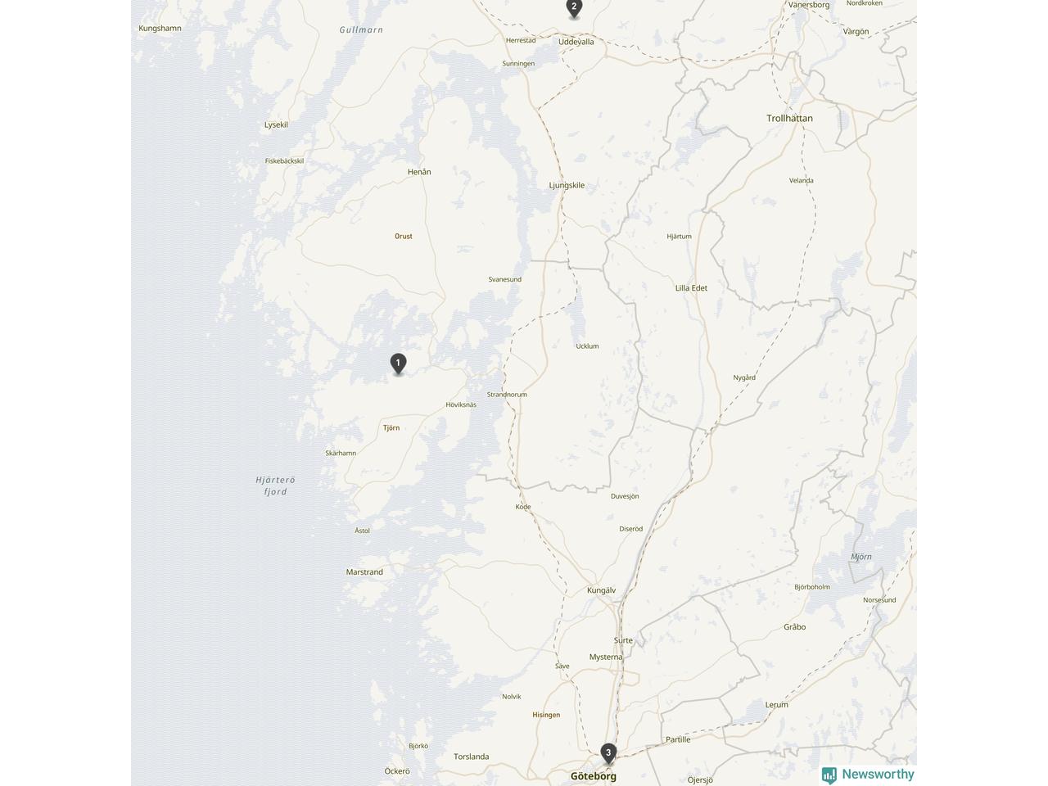Click the Göteborg city label
The height and width of the screenshot is (786, 1048).
pyautogui.click(x=594, y=776)
